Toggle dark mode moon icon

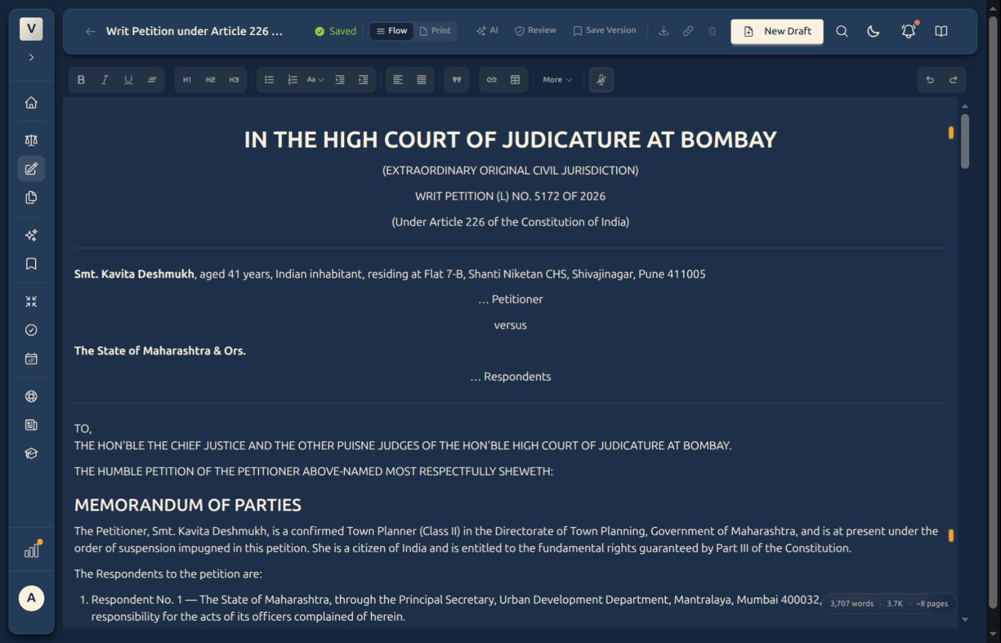(873, 31)
